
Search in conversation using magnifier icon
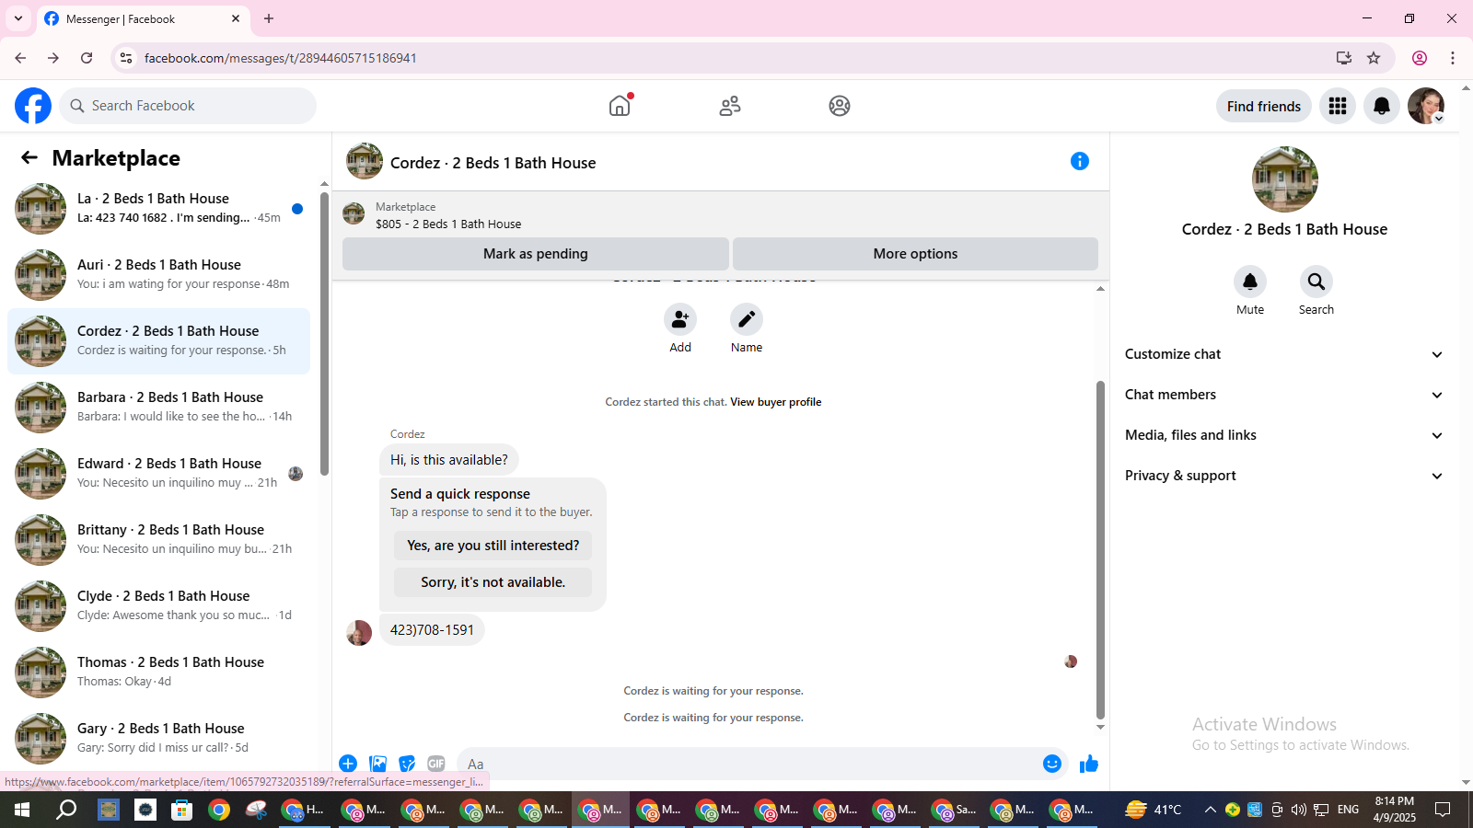pyautogui.click(x=1316, y=282)
